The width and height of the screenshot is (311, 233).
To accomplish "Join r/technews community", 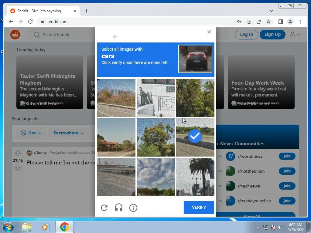I will (x=287, y=186).
